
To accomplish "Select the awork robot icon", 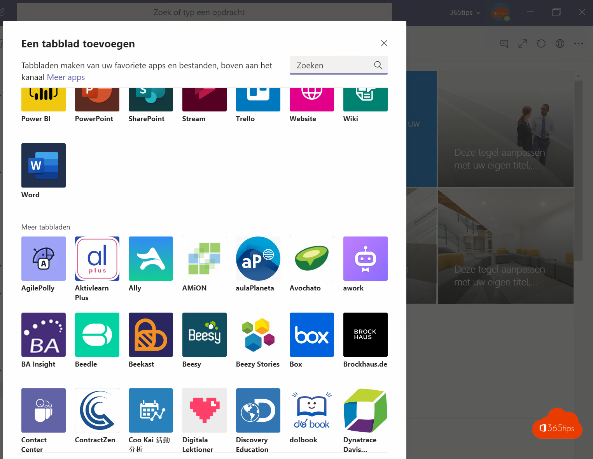I will coord(366,259).
